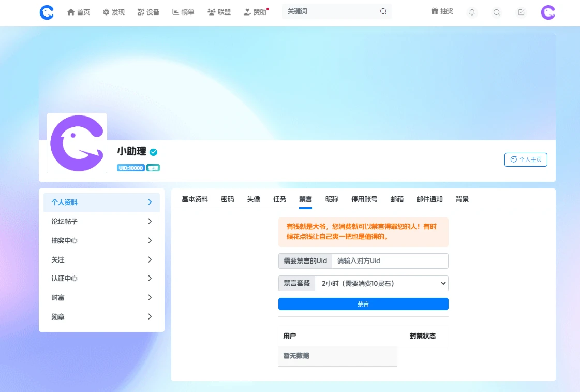
Task: Open the purple user avatar menu
Action: (547, 12)
